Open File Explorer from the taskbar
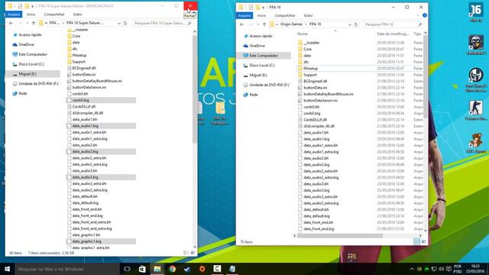This screenshot has width=489, height=275. click(x=157, y=269)
